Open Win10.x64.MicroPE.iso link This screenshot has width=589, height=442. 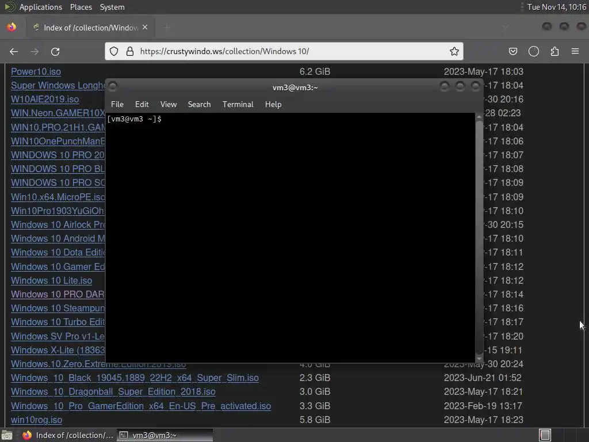point(58,197)
